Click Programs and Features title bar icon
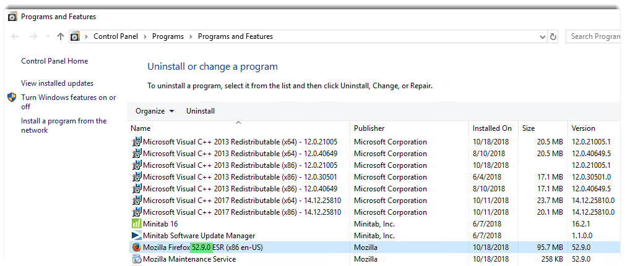The height and width of the screenshot is (266, 625). click(13, 17)
